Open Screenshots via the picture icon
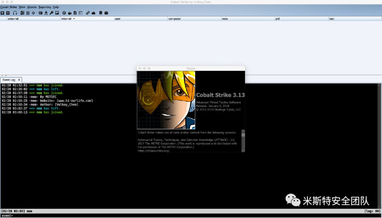382x218 pixels. [57, 13]
